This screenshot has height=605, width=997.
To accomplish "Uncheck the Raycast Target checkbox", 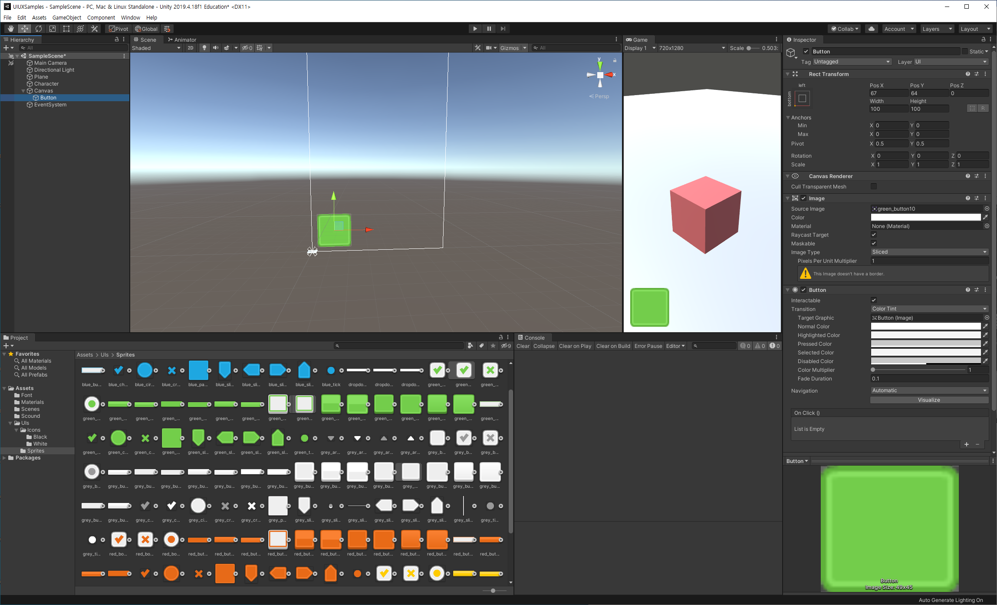I will (x=874, y=235).
